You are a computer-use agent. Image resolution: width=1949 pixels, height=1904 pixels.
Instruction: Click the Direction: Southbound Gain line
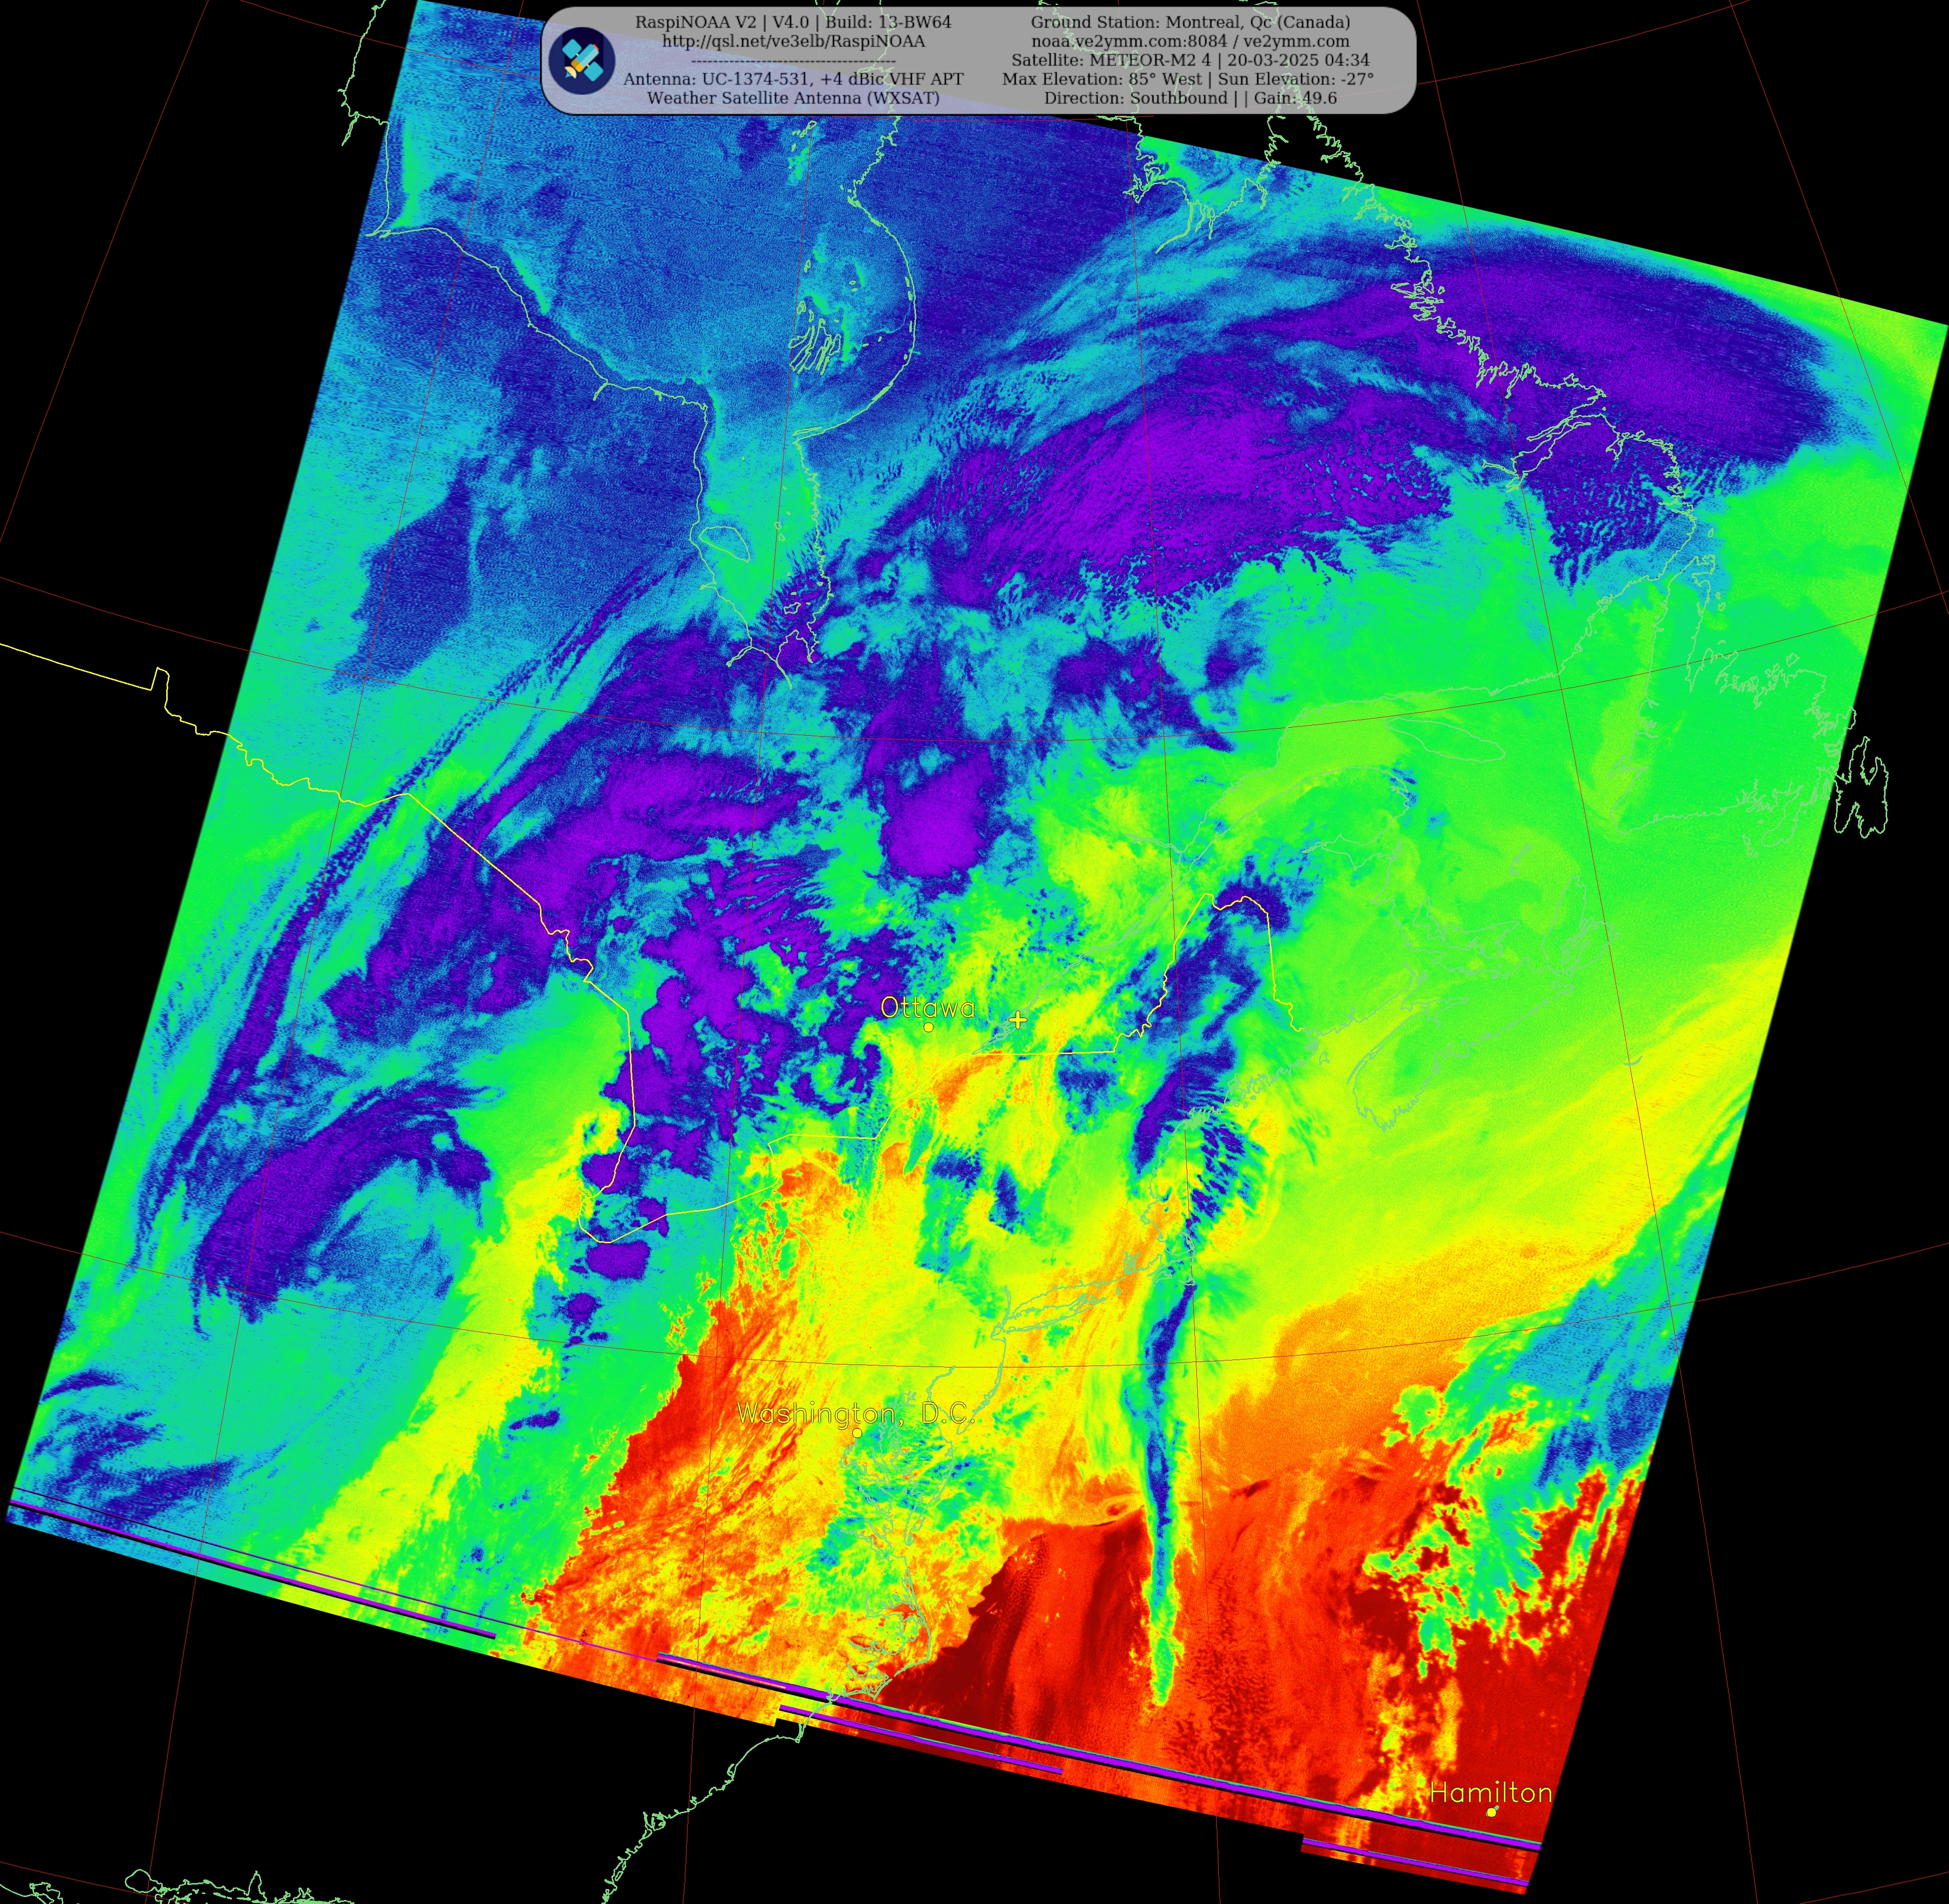click(x=1190, y=98)
